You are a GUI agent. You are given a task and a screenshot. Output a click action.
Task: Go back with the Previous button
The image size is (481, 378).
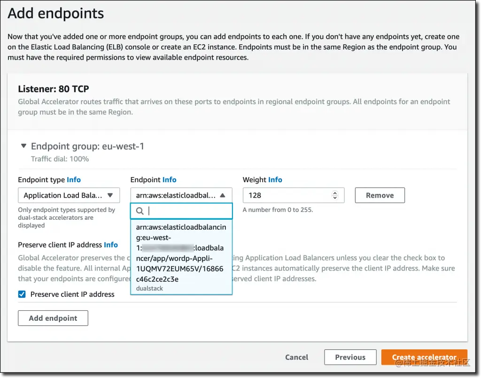click(x=350, y=357)
